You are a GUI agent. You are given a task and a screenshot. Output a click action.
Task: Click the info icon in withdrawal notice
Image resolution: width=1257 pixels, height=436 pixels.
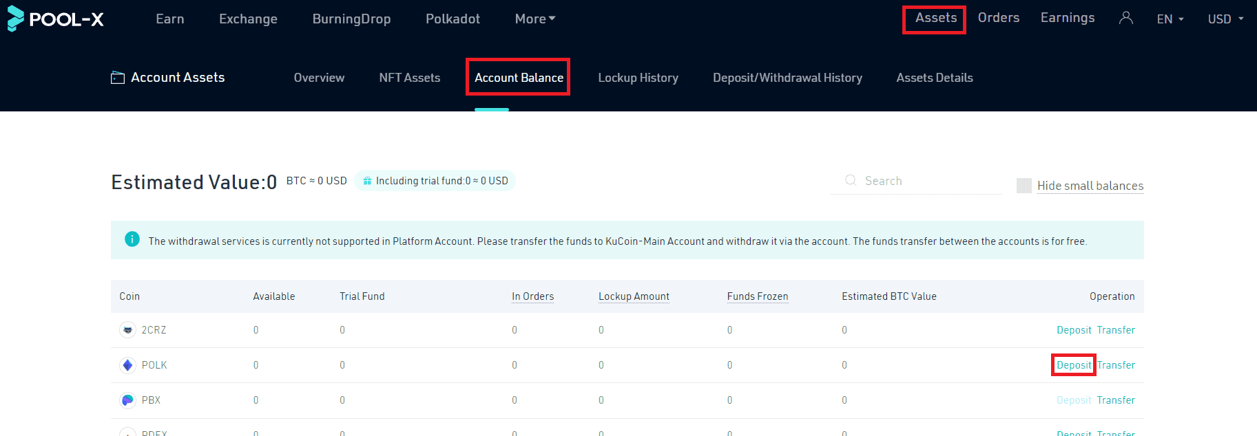pyautogui.click(x=132, y=239)
